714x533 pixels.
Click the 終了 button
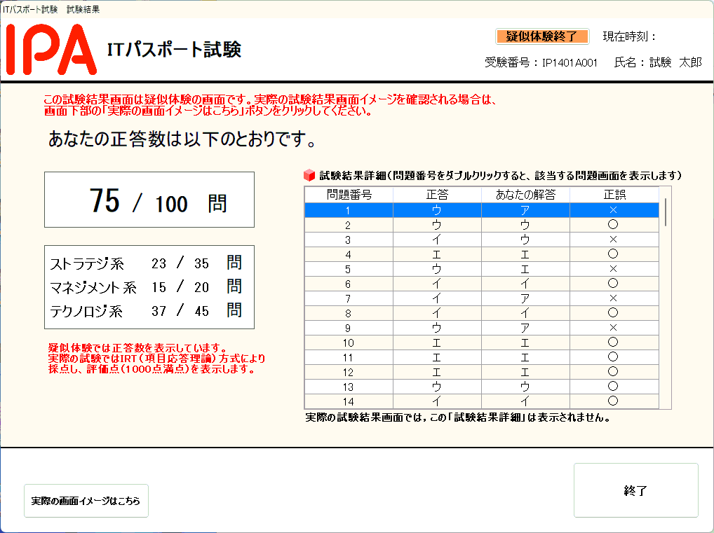tap(635, 490)
